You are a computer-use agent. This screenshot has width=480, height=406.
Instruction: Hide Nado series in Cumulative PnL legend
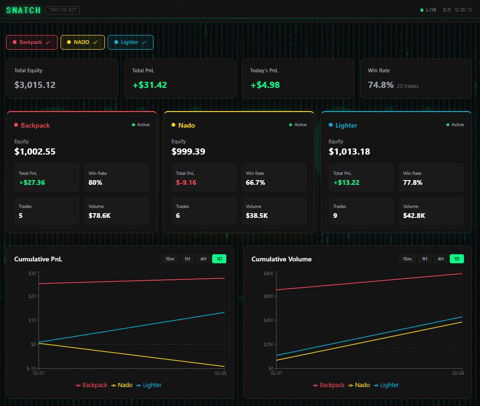121,385
